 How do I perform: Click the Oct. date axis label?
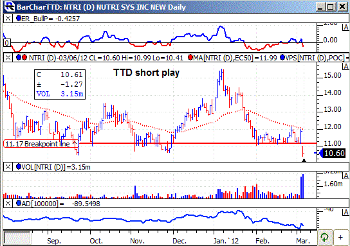97,241
